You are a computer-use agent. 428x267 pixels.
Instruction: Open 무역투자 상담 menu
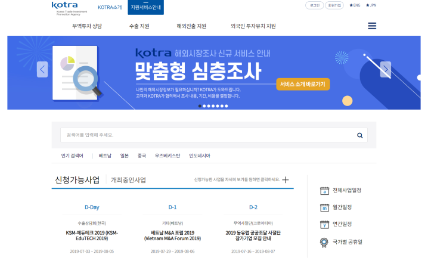pyautogui.click(x=87, y=26)
